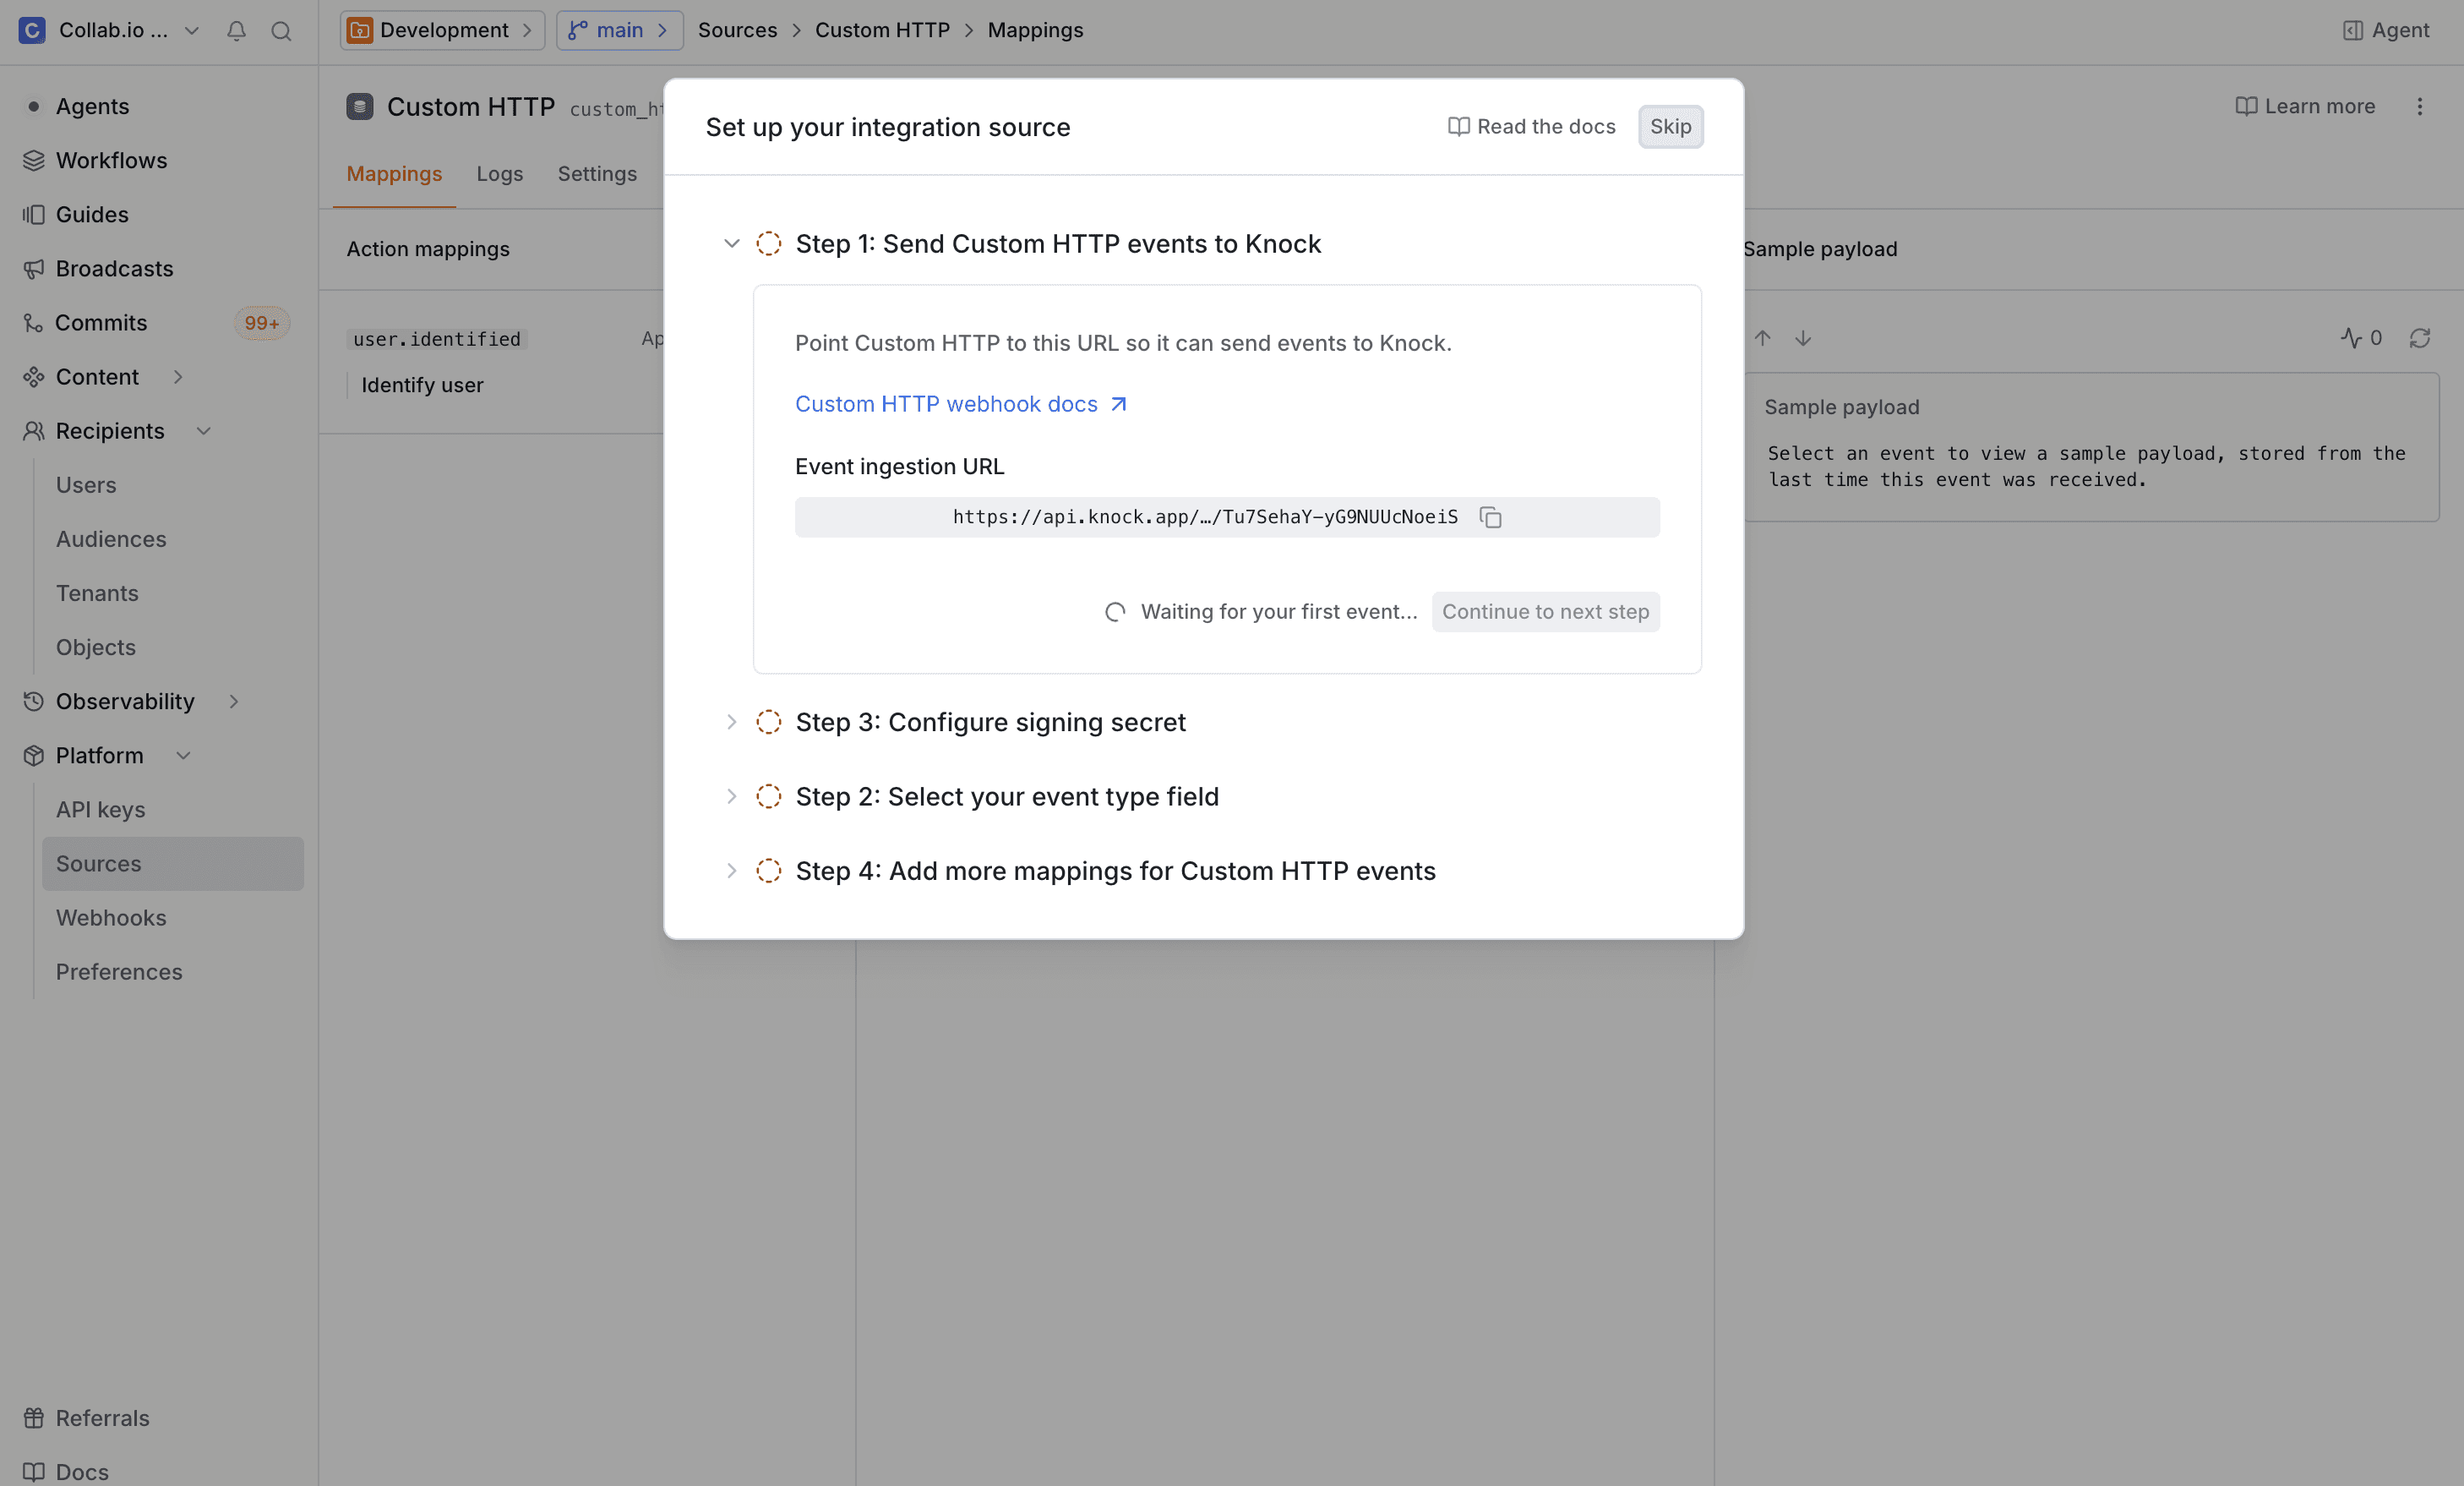
Task: Copy the event ingestion URL
Action: coord(1491,517)
